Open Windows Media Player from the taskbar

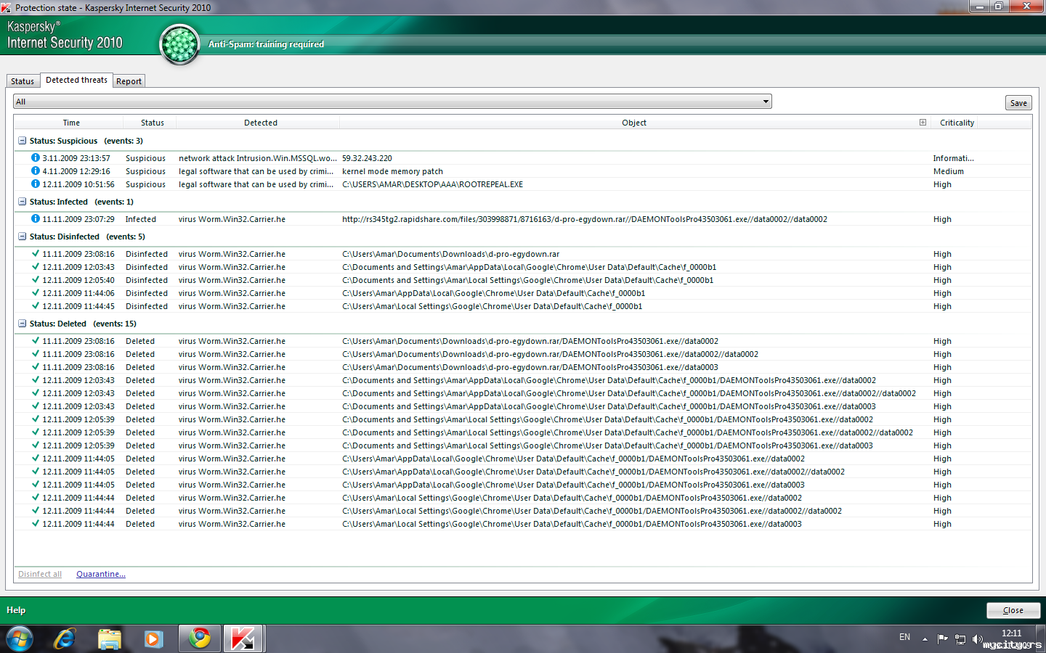pos(153,639)
